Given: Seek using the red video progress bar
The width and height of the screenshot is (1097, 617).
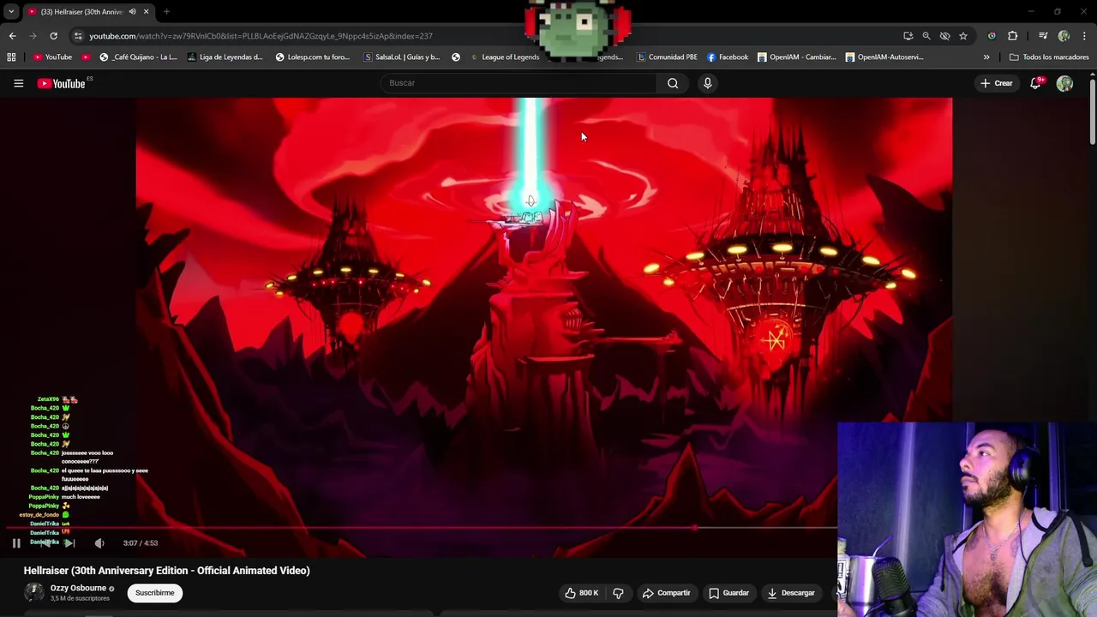Looking at the screenshot, I should click(422, 528).
